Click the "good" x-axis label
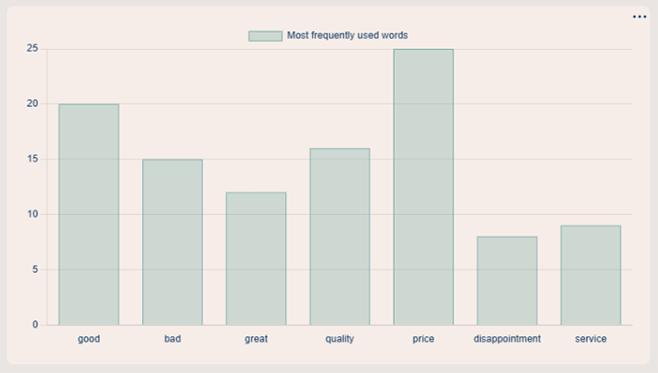Image resolution: width=658 pixels, height=373 pixels. coord(89,339)
